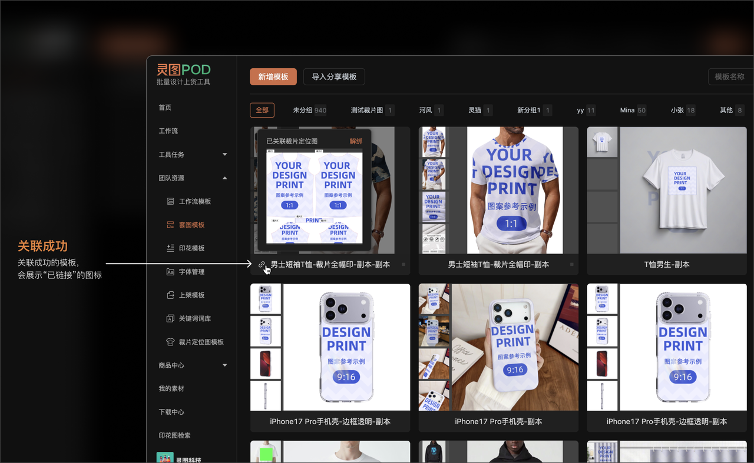Click the 模板名称 search field
This screenshot has width=754, height=463.
point(730,76)
